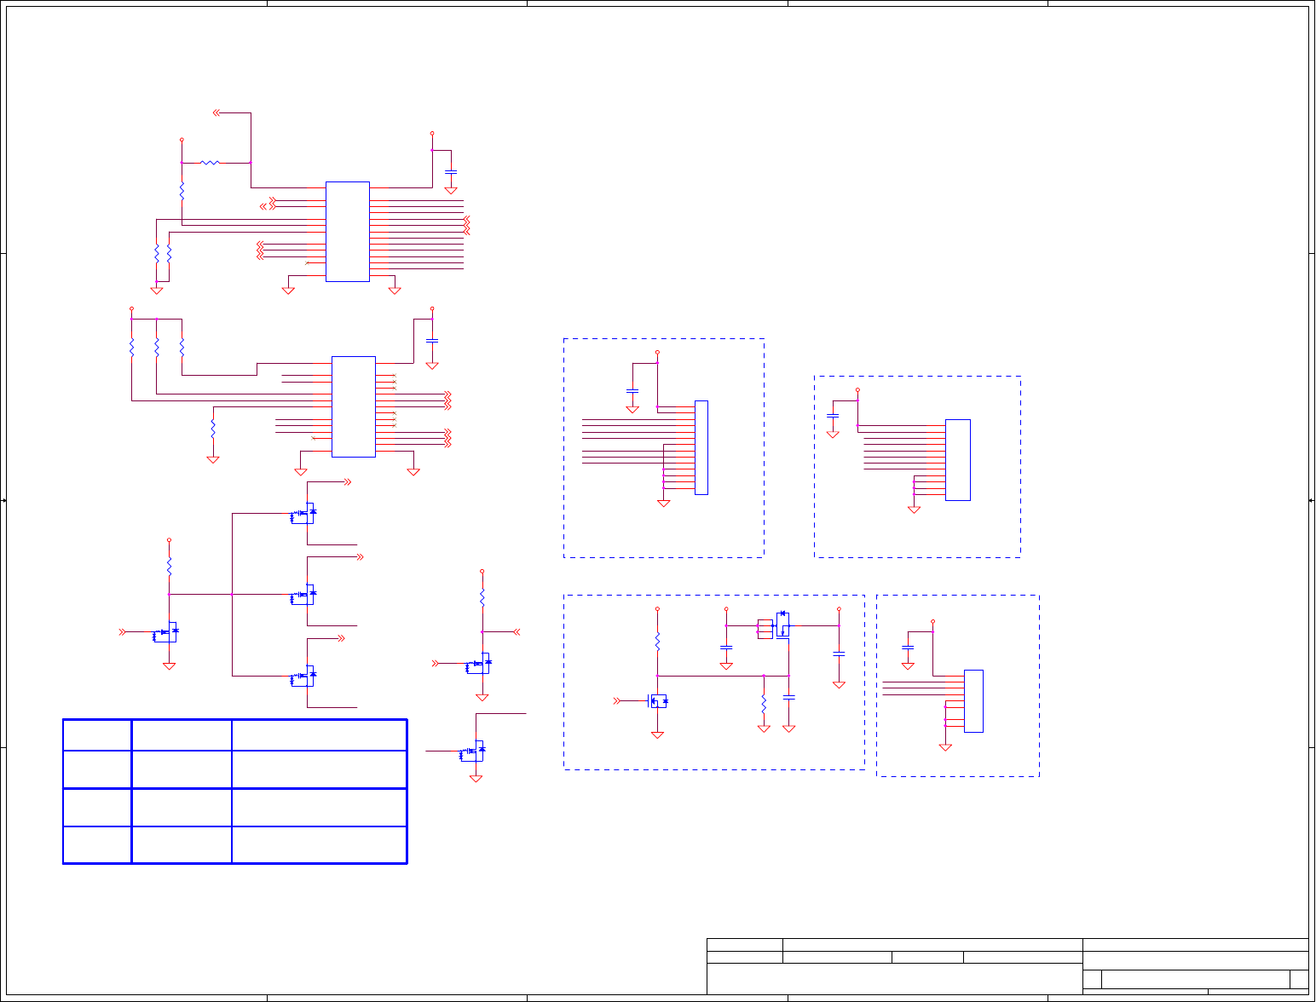Click the topmost of three stacked MOSFET symbols
This screenshot has width=1316, height=1002.
303,513
